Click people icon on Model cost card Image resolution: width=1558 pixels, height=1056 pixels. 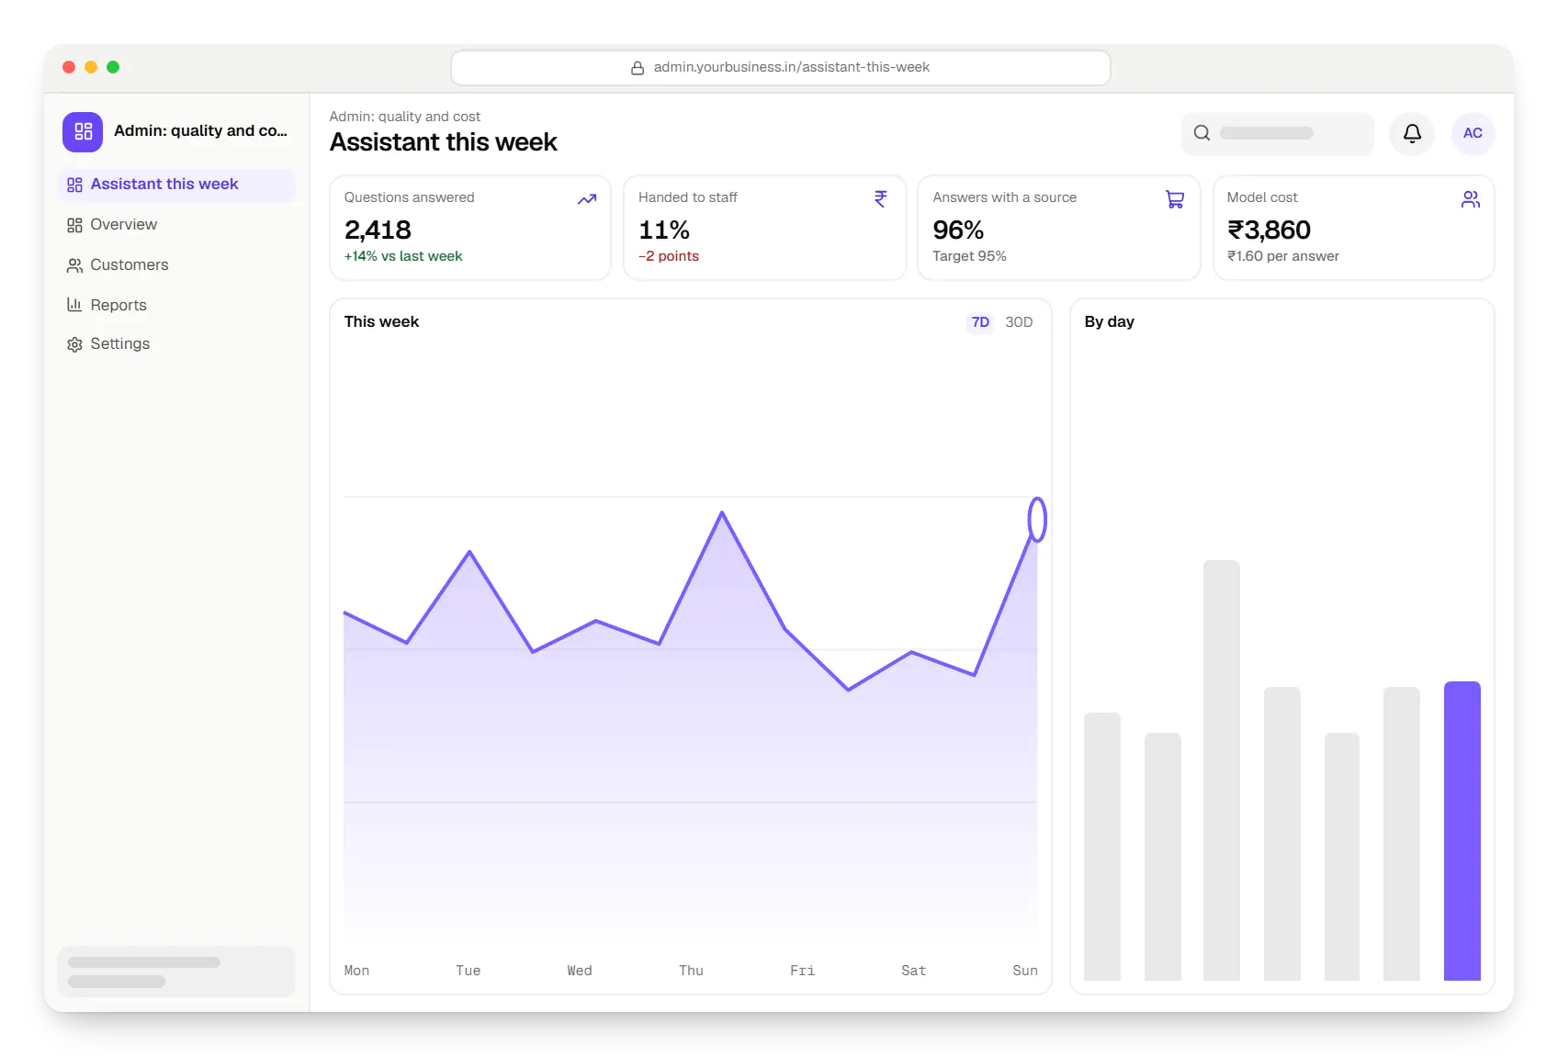(1471, 199)
